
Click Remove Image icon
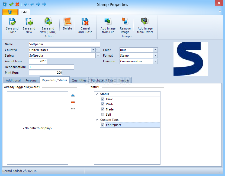click(x=125, y=21)
